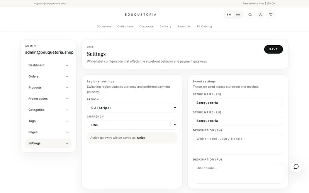Click the 'Brand settings' heading

pyautogui.click(x=204, y=81)
